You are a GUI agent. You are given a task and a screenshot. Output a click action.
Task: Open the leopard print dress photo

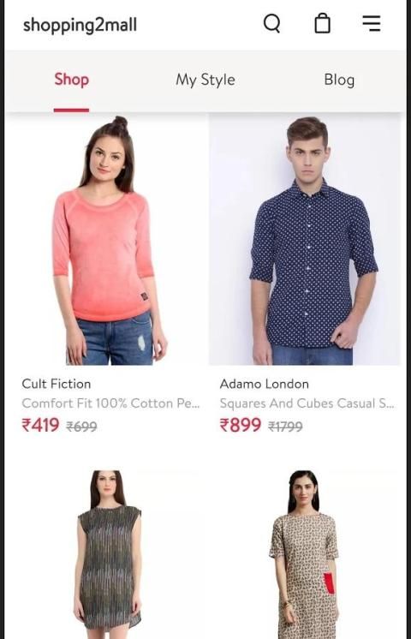[x=305, y=554]
